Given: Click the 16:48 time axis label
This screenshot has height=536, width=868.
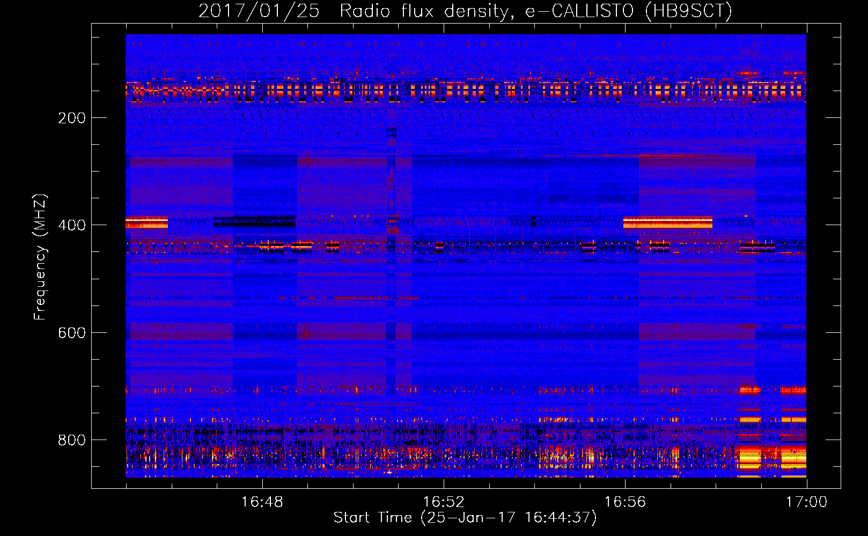Looking at the screenshot, I should (262, 502).
